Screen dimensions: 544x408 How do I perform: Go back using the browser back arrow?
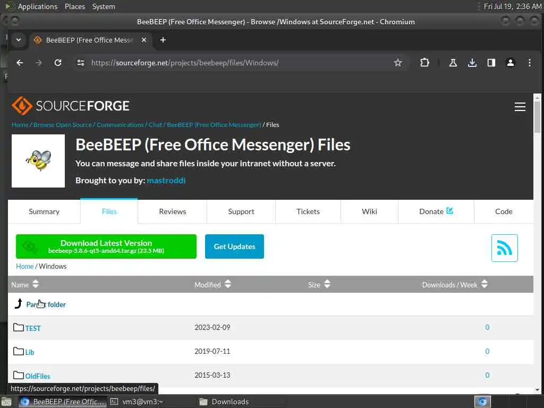[20, 63]
